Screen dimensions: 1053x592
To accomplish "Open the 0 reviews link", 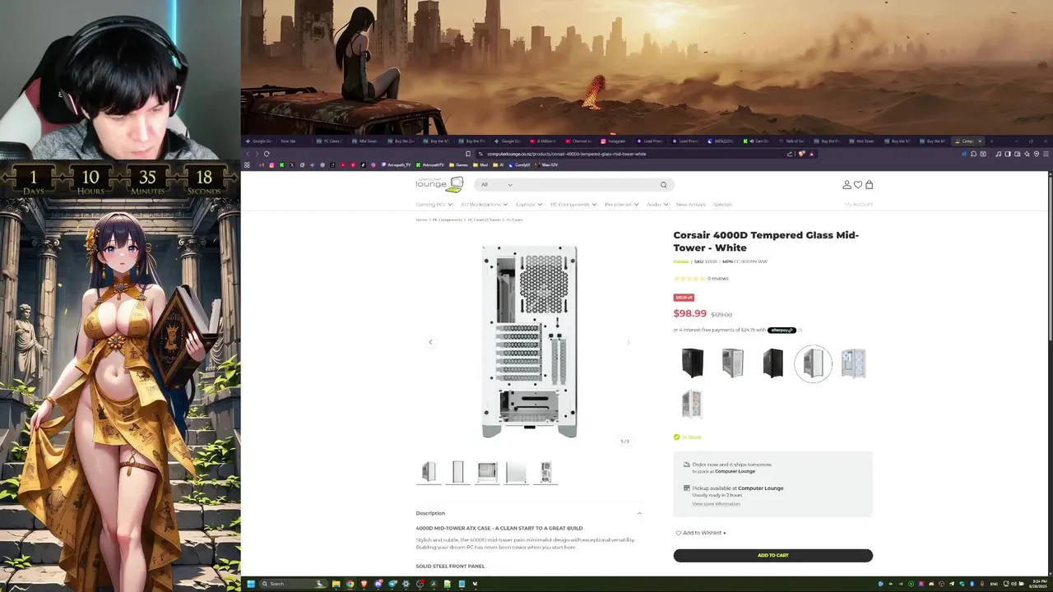I will tap(717, 279).
